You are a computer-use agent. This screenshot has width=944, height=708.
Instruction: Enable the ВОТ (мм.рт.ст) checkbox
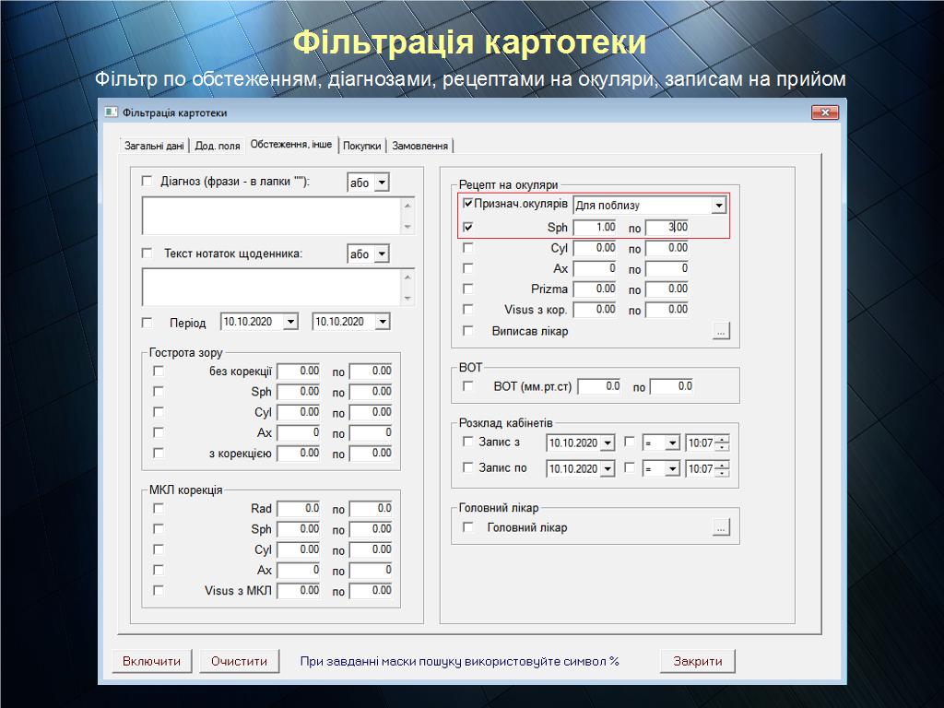(468, 386)
